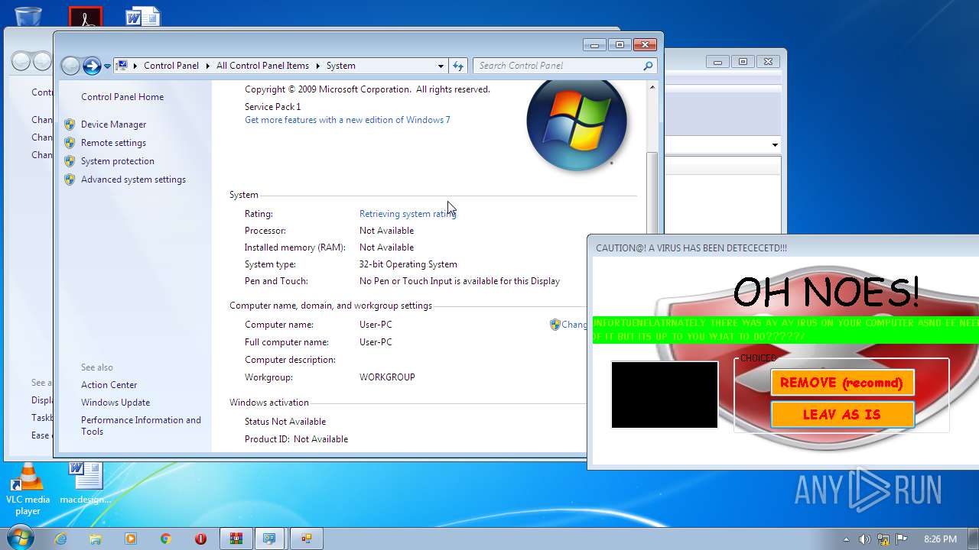The image size is (979, 550).
Task: Click Device Manager shield icon
Action: point(70,125)
